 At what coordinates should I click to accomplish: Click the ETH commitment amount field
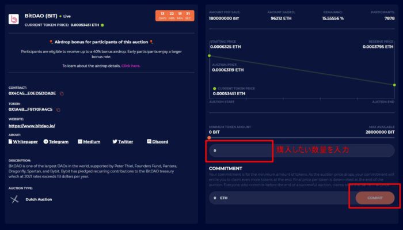point(282,198)
